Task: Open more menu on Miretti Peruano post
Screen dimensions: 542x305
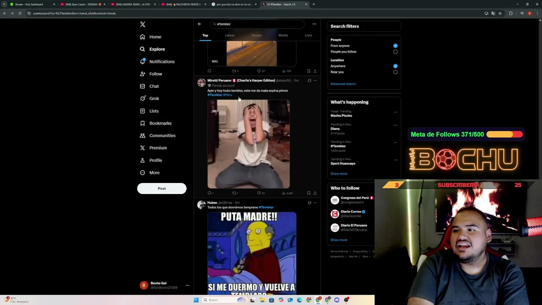Action: coord(315,80)
